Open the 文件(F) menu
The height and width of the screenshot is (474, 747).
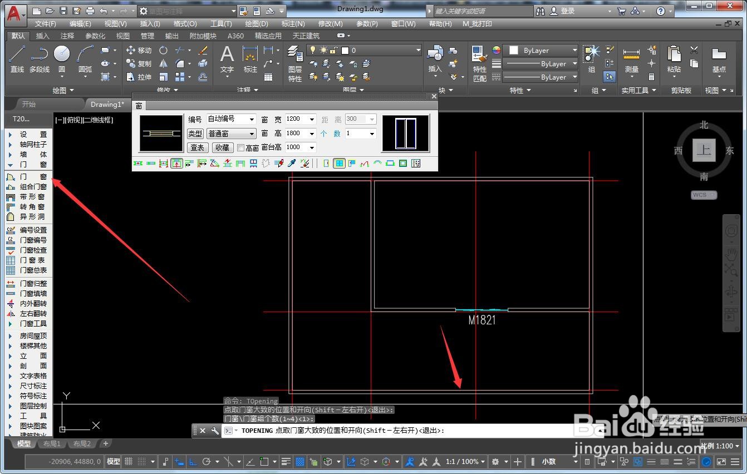pyautogui.click(x=46, y=24)
